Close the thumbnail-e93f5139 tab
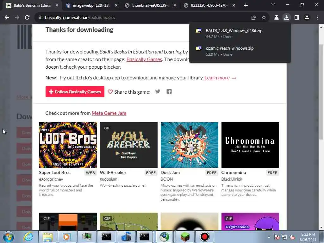 pos(175,5)
